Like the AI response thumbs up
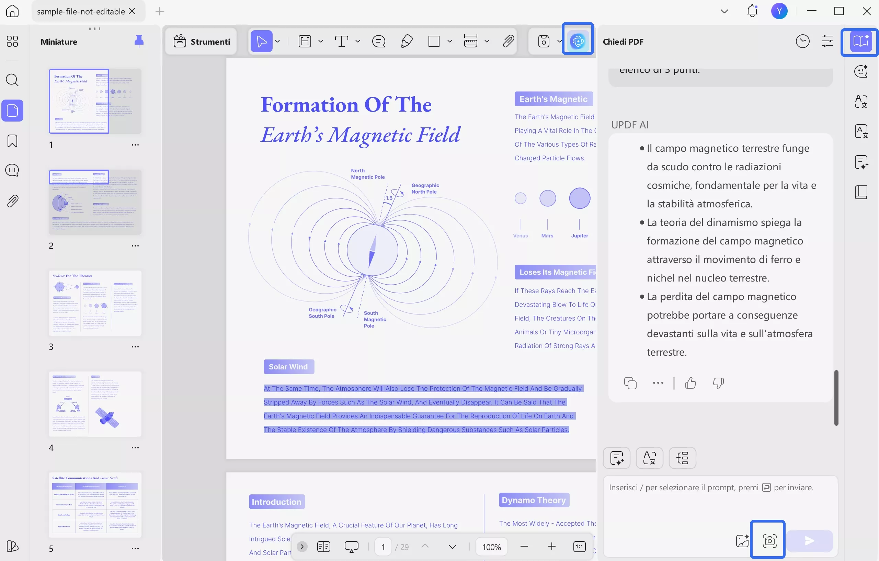The image size is (879, 561). [x=690, y=383]
